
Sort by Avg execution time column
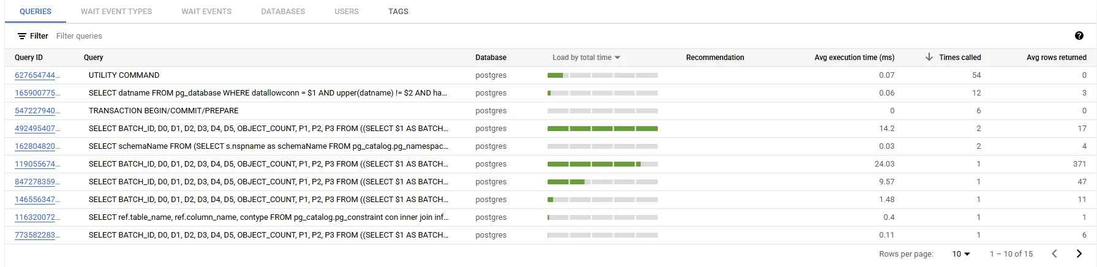[x=854, y=58]
